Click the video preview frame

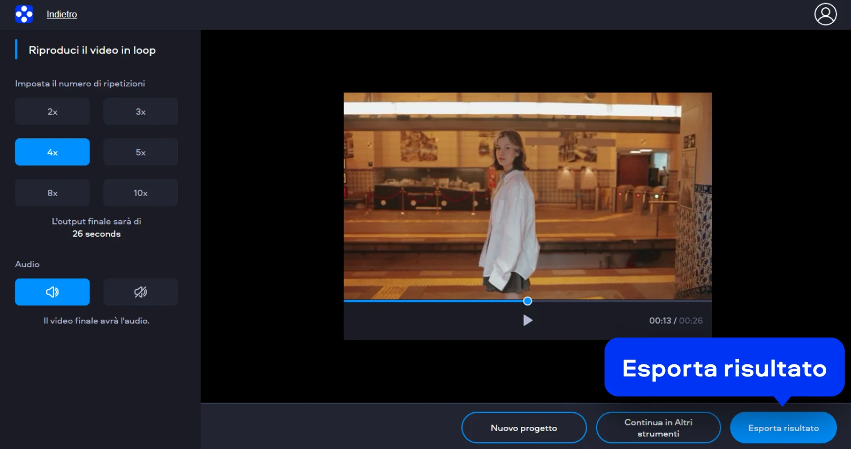[528, 196]
